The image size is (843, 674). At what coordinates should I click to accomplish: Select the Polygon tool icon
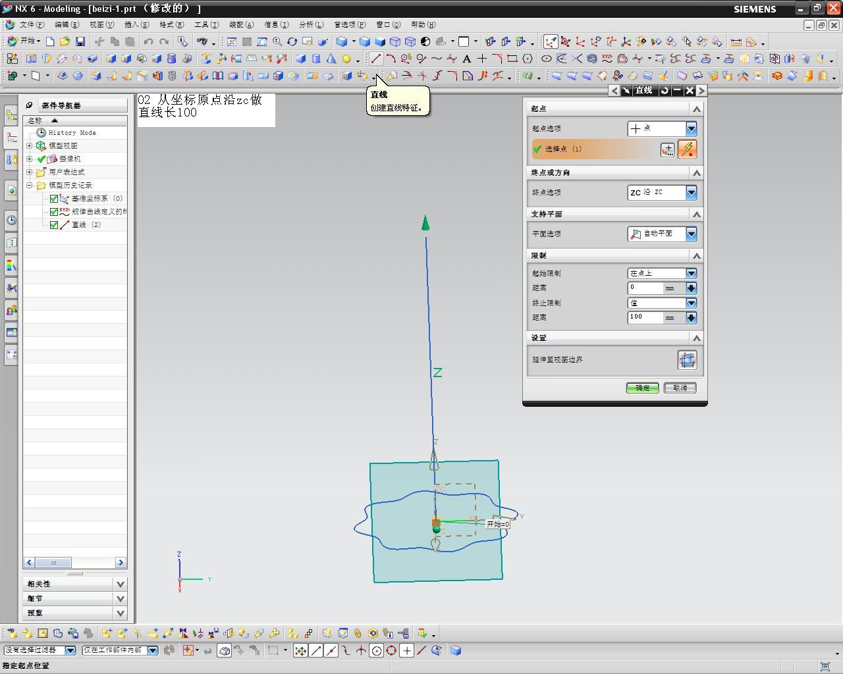point(528,59)
